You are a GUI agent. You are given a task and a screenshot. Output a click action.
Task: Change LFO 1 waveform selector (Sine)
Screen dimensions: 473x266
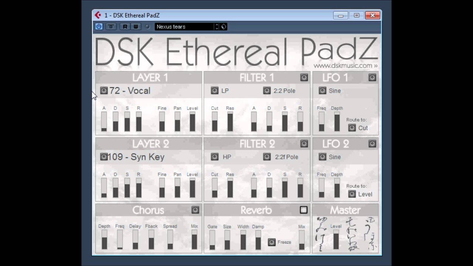pyautogui.click(x=323, y=91)
